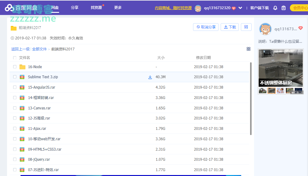This screenshot has width=308, height=176.
Task: Click the file list vertical scrollbar
Action: pyautogui.click(x=251, y=98)
